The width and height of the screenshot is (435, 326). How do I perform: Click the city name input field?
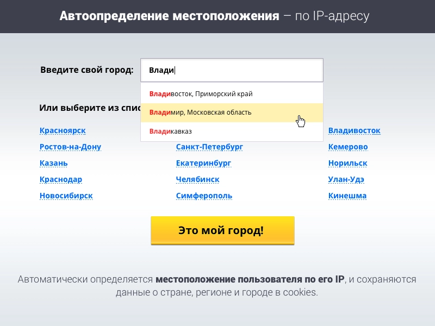click(232, 70)
